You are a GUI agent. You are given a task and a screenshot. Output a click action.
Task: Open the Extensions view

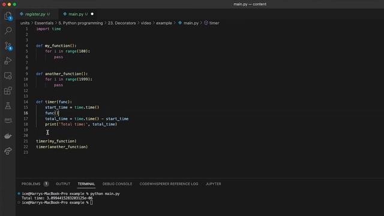pyautogui.click(x=8, y=91)
